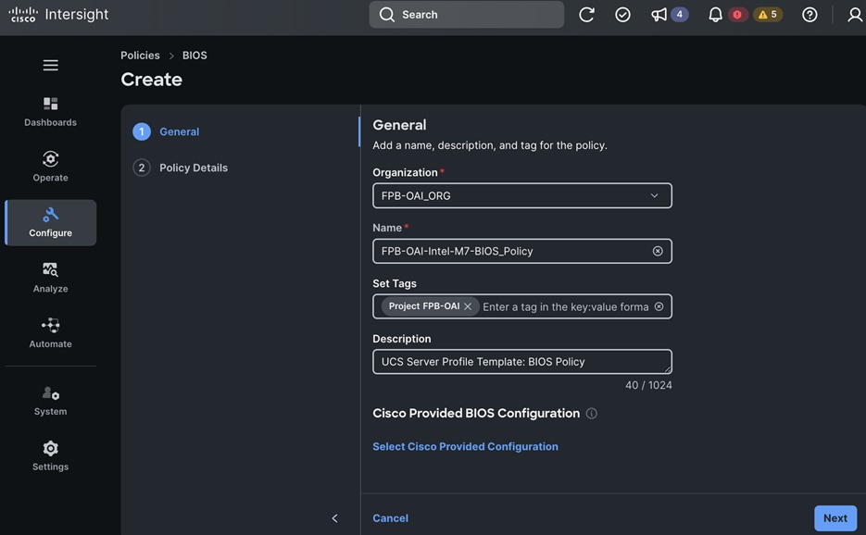Open the Automate section
This screenshot has width=866, height=535.
50,333
